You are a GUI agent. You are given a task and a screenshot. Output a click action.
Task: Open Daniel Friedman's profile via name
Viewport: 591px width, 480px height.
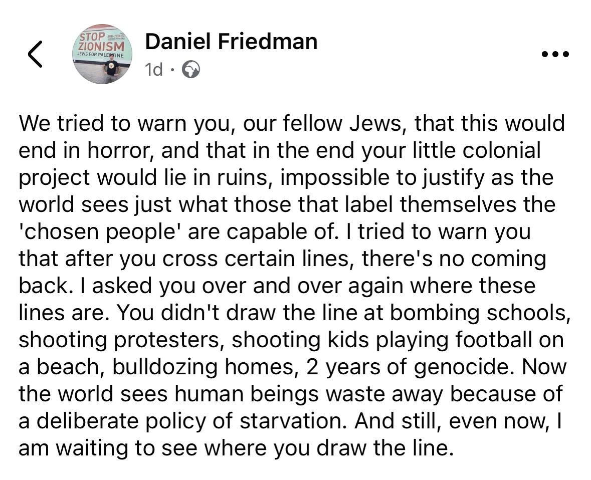coord(232,41)
